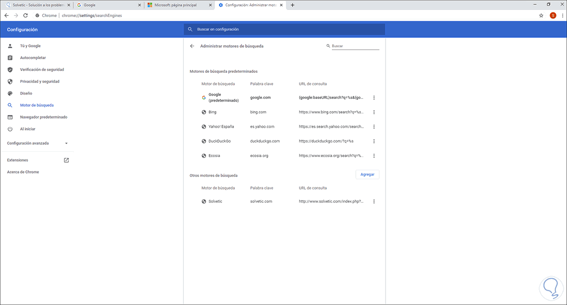Switch to the Microsoft: página principal tab

pos(179,5)
